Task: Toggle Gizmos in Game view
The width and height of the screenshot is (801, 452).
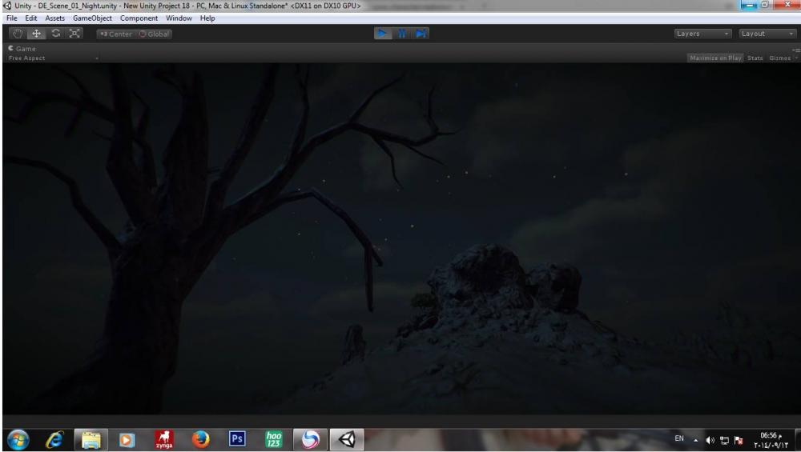Action: click(779, 58)
